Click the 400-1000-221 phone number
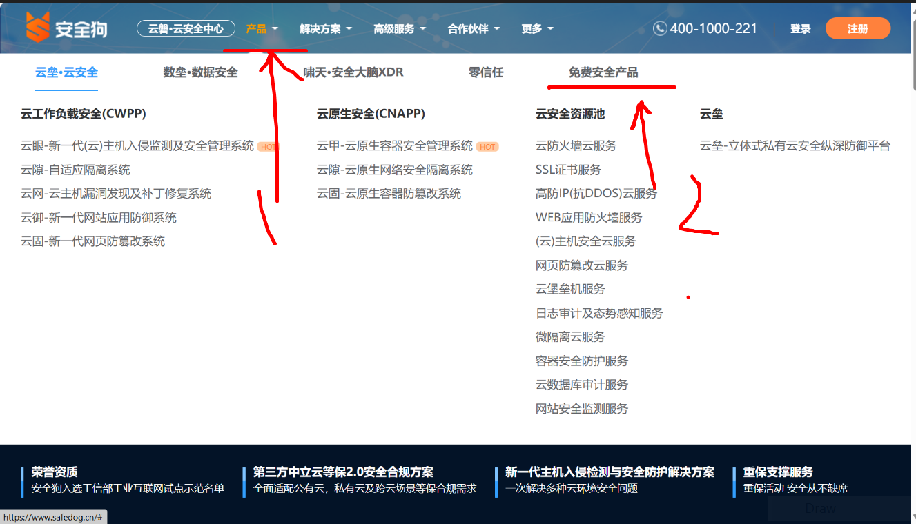Image resolution: width=916 pixels, height=524 pixels. coord(714,28)
